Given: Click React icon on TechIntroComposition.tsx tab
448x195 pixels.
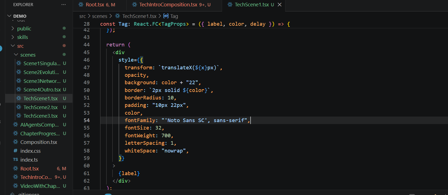Looking at the screenshot, I should [x=134, y=5].
